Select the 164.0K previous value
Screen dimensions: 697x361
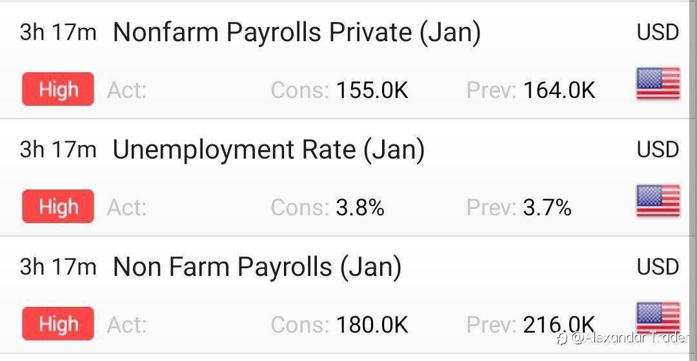click(559, 90)
